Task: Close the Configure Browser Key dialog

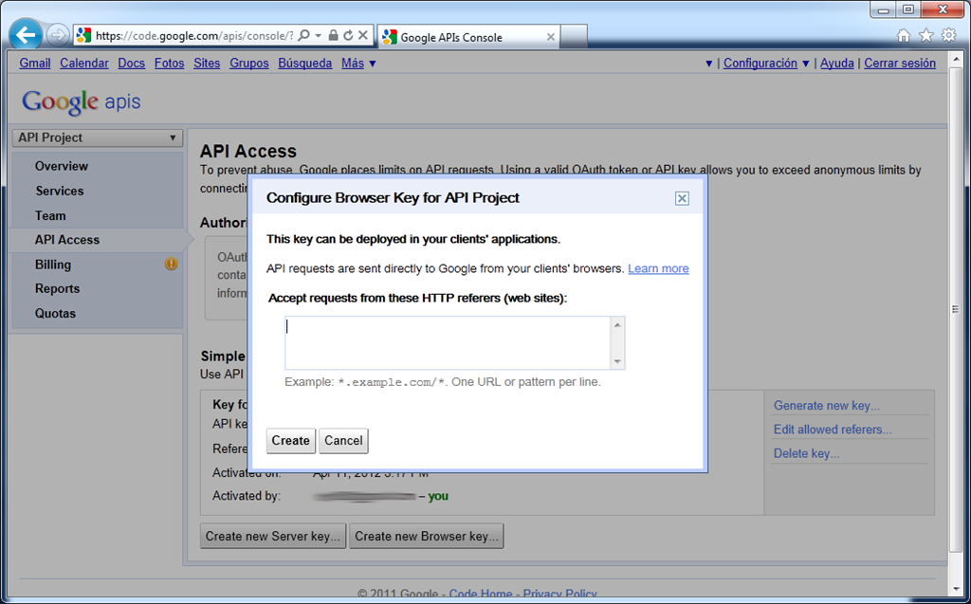Action: click(x=682, y=198)
